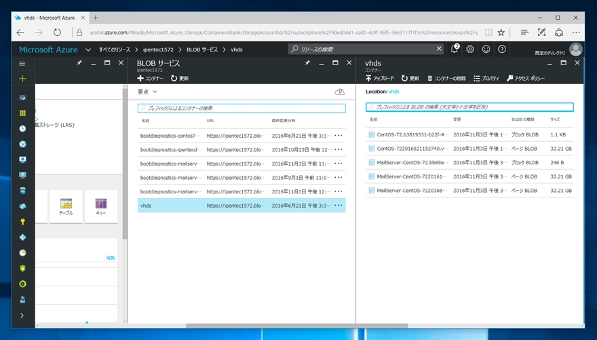This screenshot has height=340, width=597.
Task: Expand the Microsoft Azure dropdown chevron
Action: (88, 50)
